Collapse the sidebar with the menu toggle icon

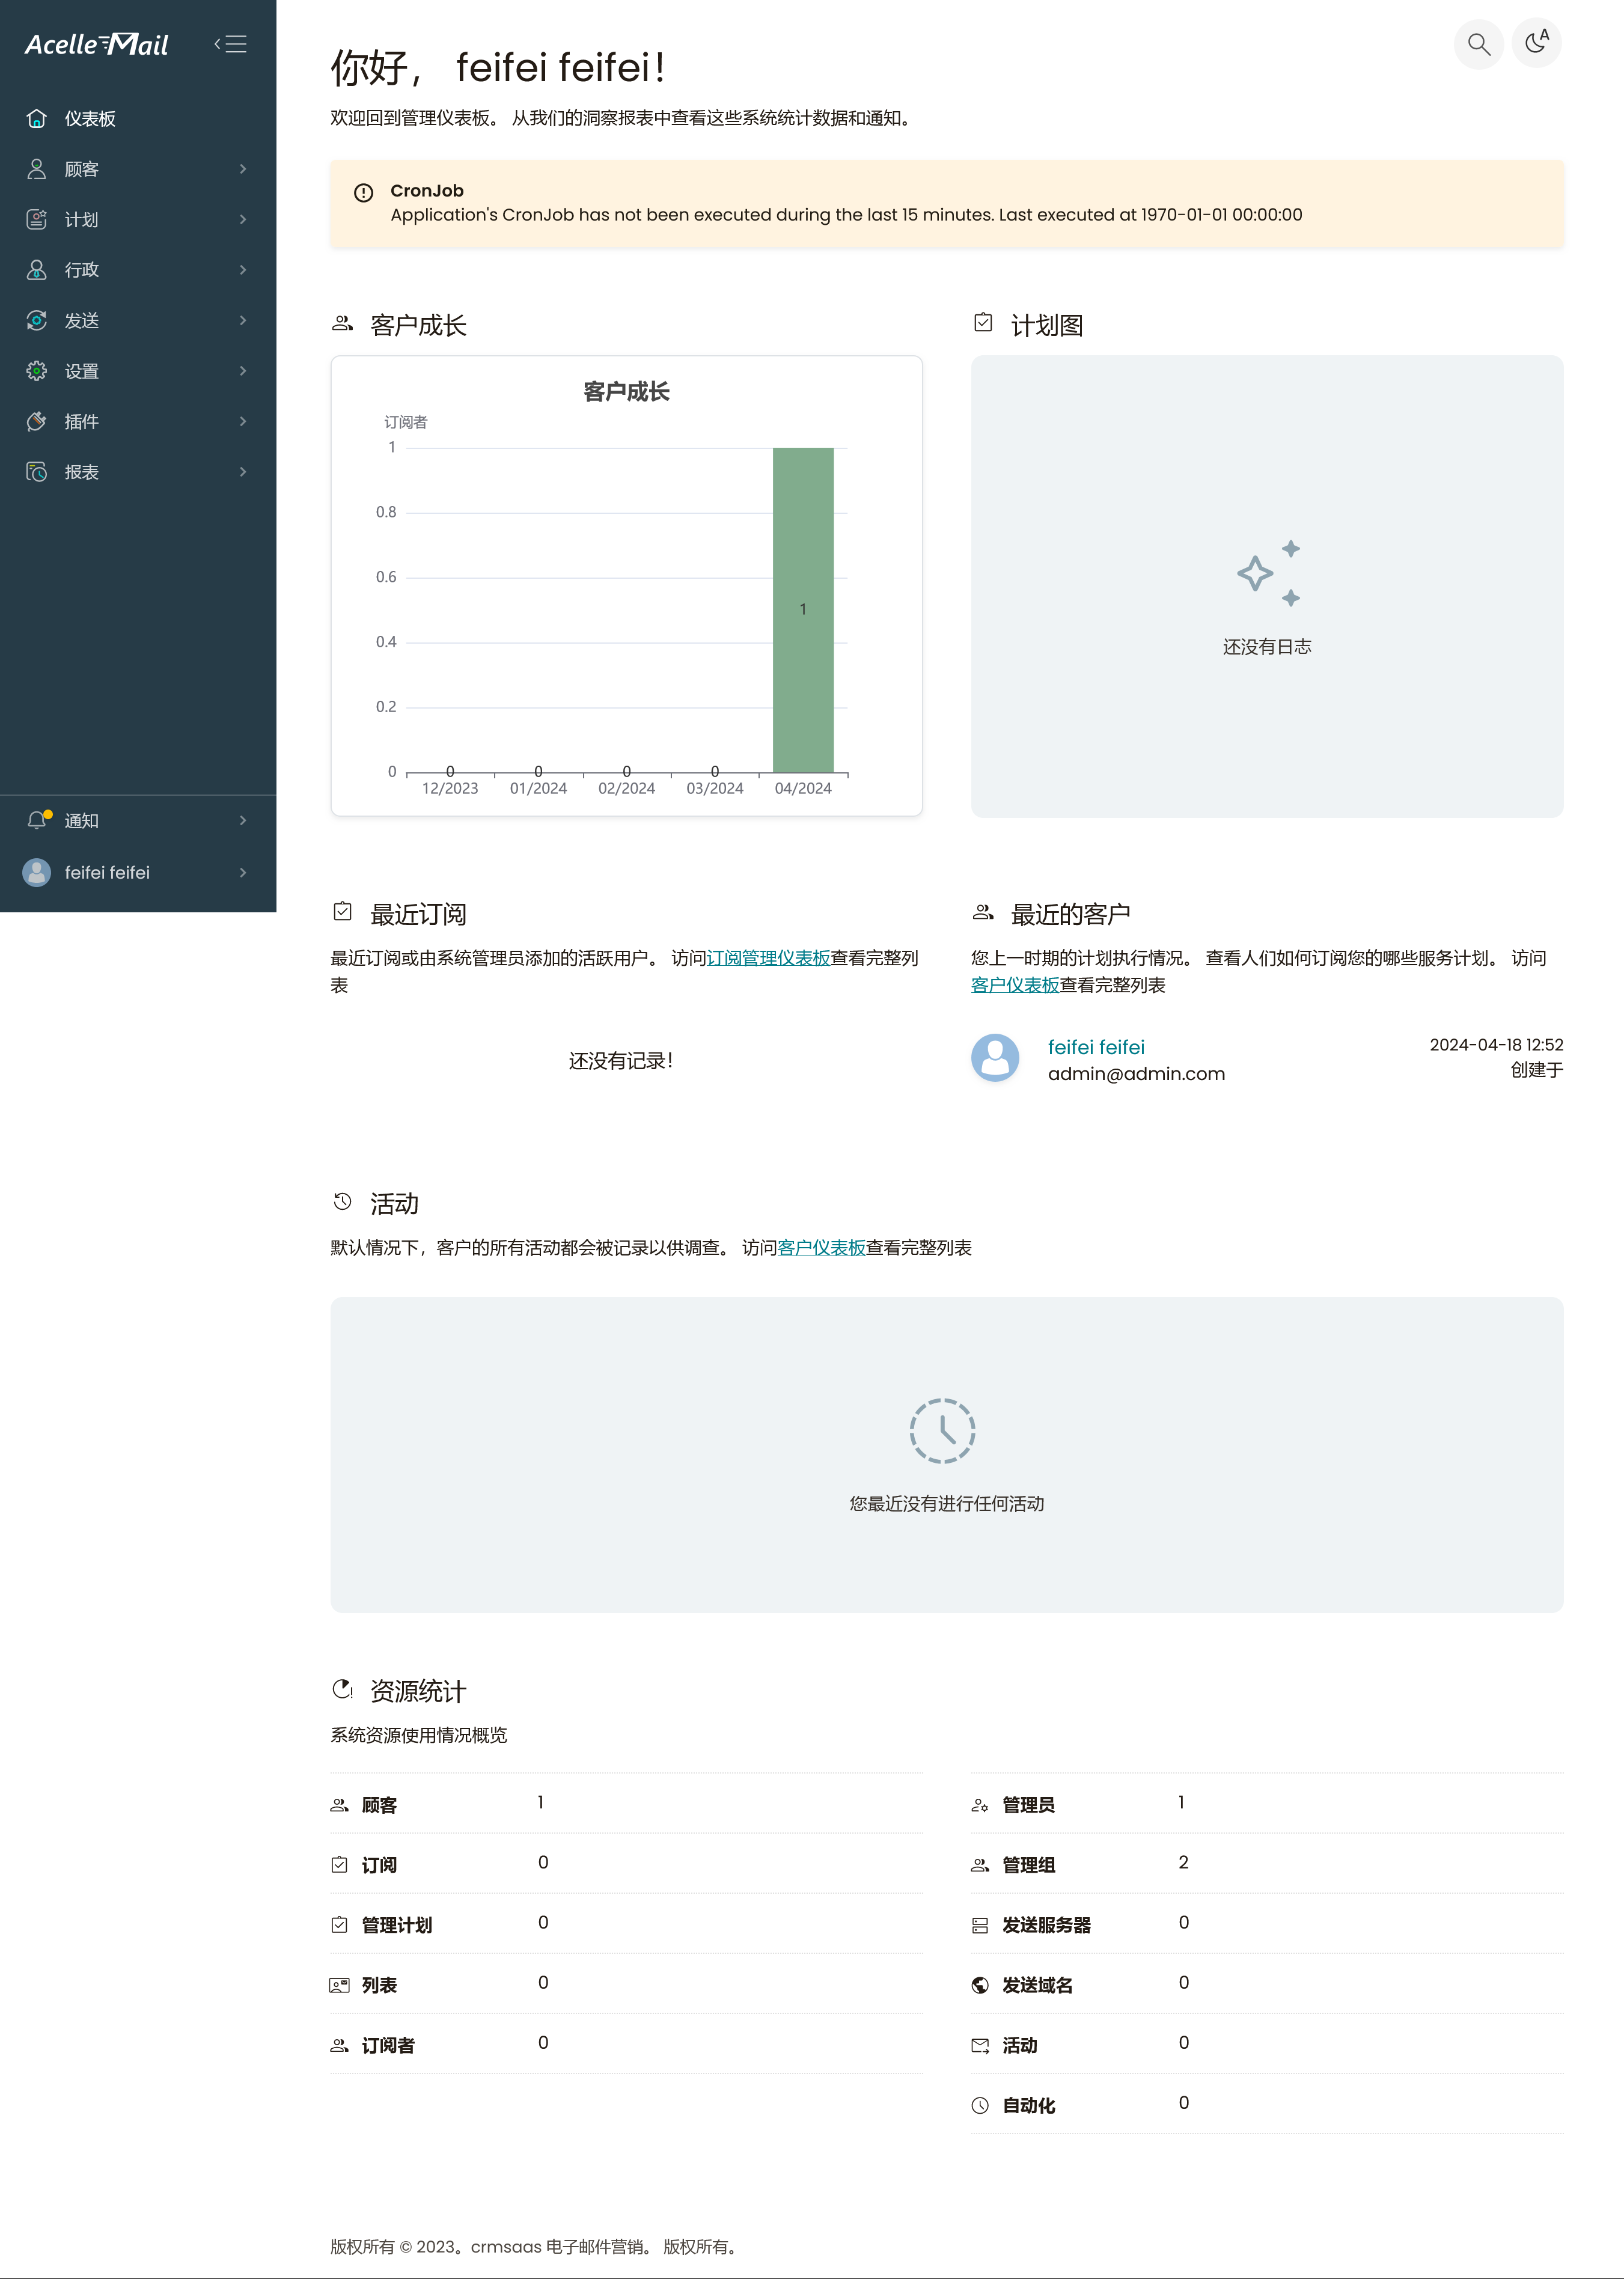pos(231,44)
